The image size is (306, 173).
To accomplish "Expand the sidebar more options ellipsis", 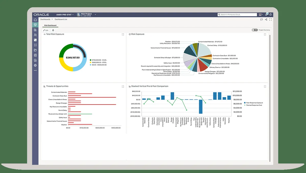I will click(x=35, y=70).
